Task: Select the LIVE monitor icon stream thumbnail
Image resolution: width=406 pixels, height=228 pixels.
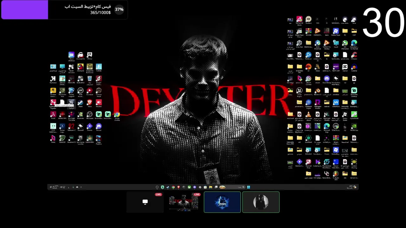Action: click(145, 202)
